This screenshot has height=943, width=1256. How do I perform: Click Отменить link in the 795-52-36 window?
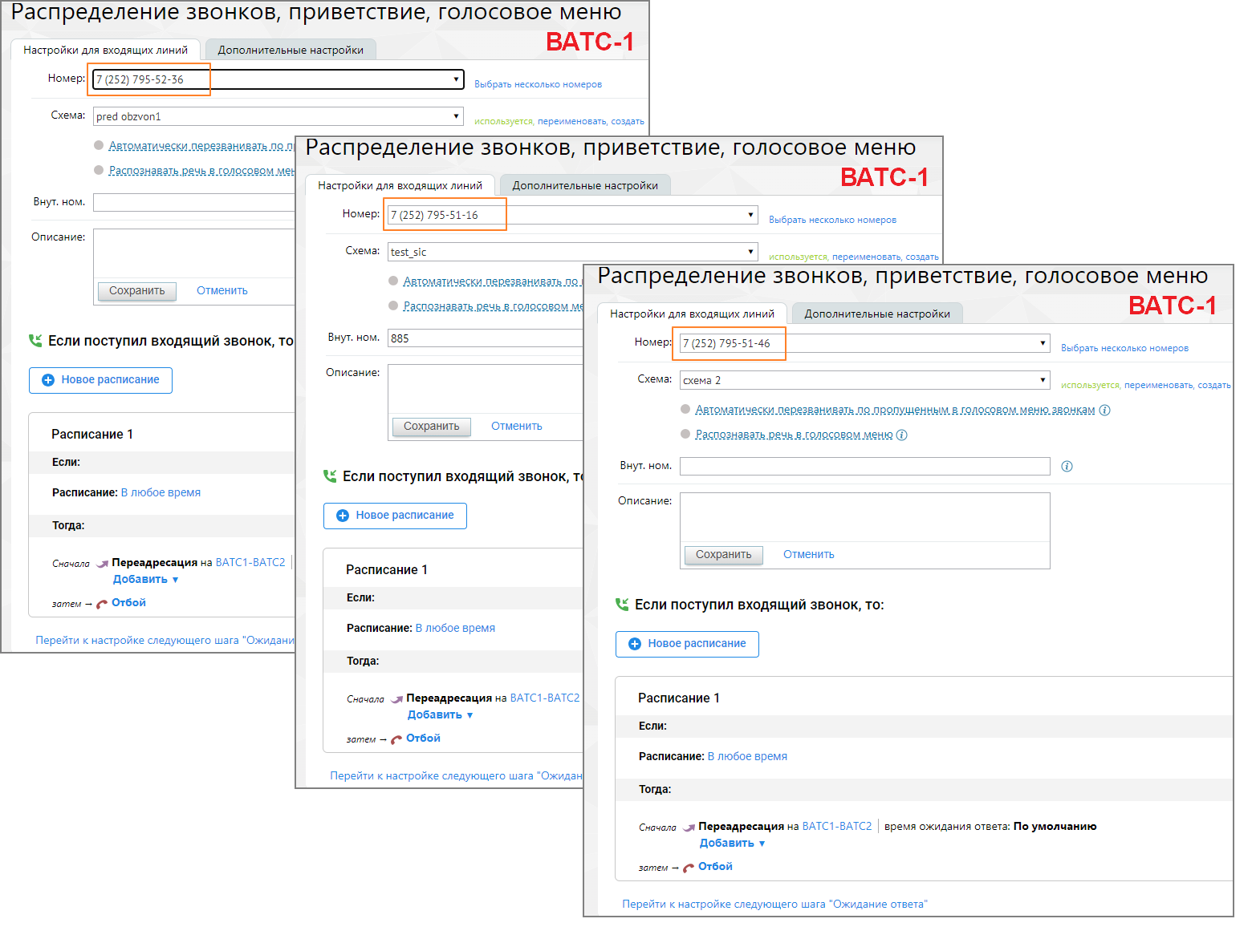pyautogui.click(x=222, y=290)
